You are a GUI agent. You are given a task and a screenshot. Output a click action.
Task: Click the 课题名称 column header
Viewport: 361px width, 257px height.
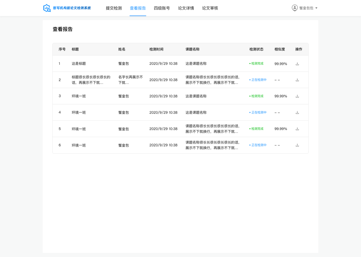pos(192,49)
